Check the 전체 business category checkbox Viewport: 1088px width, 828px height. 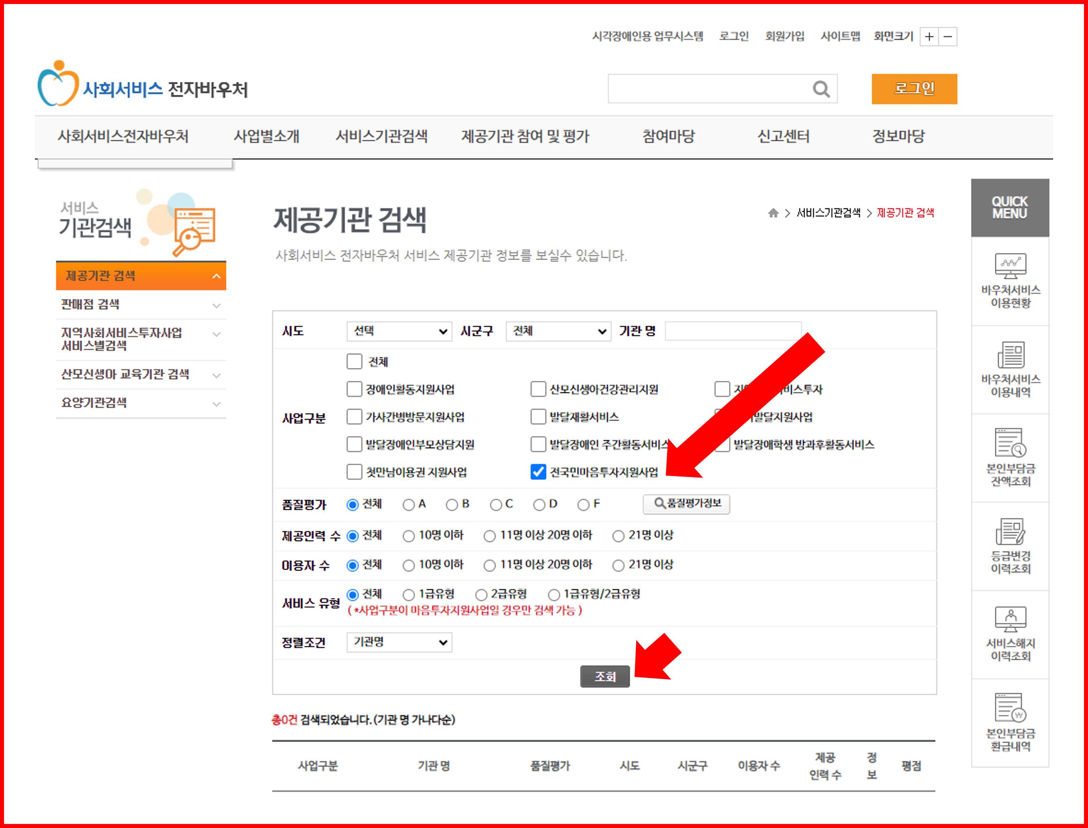(354, 361)
